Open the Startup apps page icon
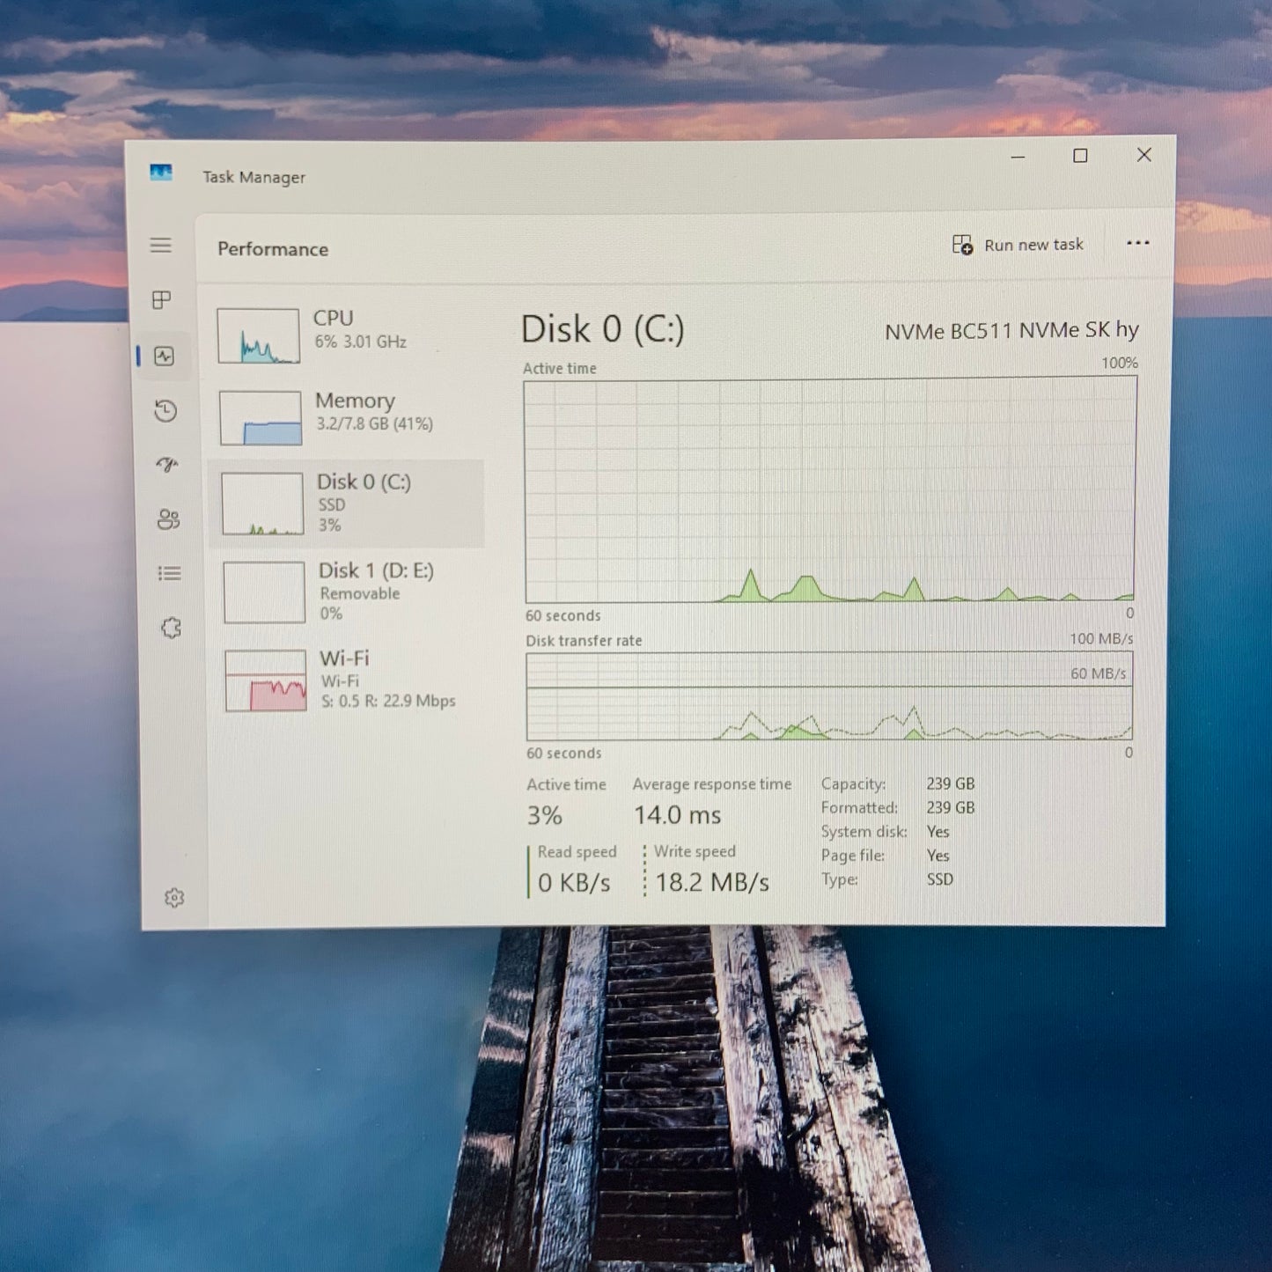This screenshot has height=1272, width=1272. 167,465
